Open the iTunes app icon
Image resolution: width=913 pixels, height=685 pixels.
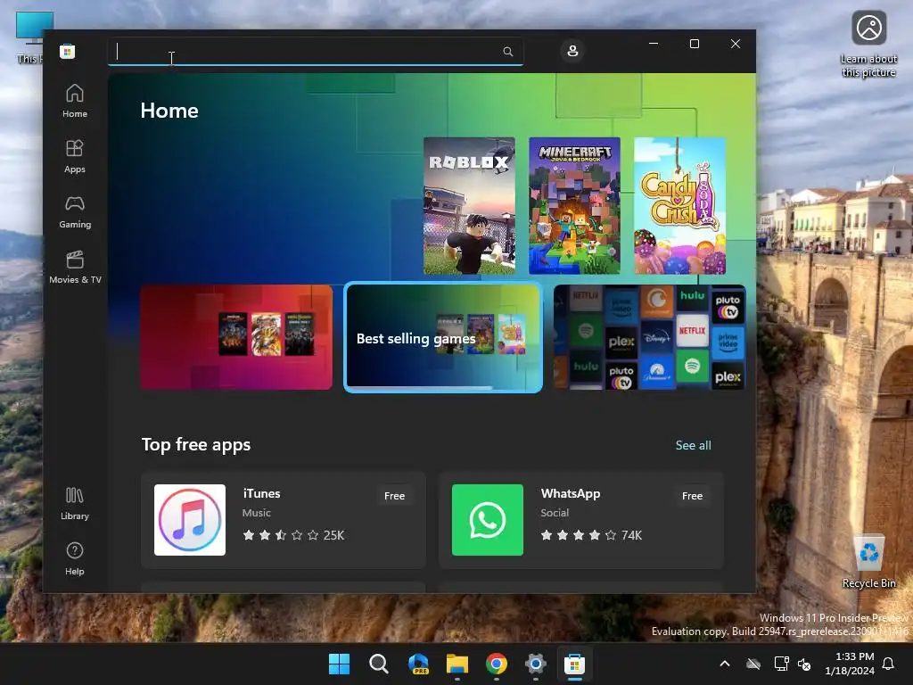[x=190, y=520]
